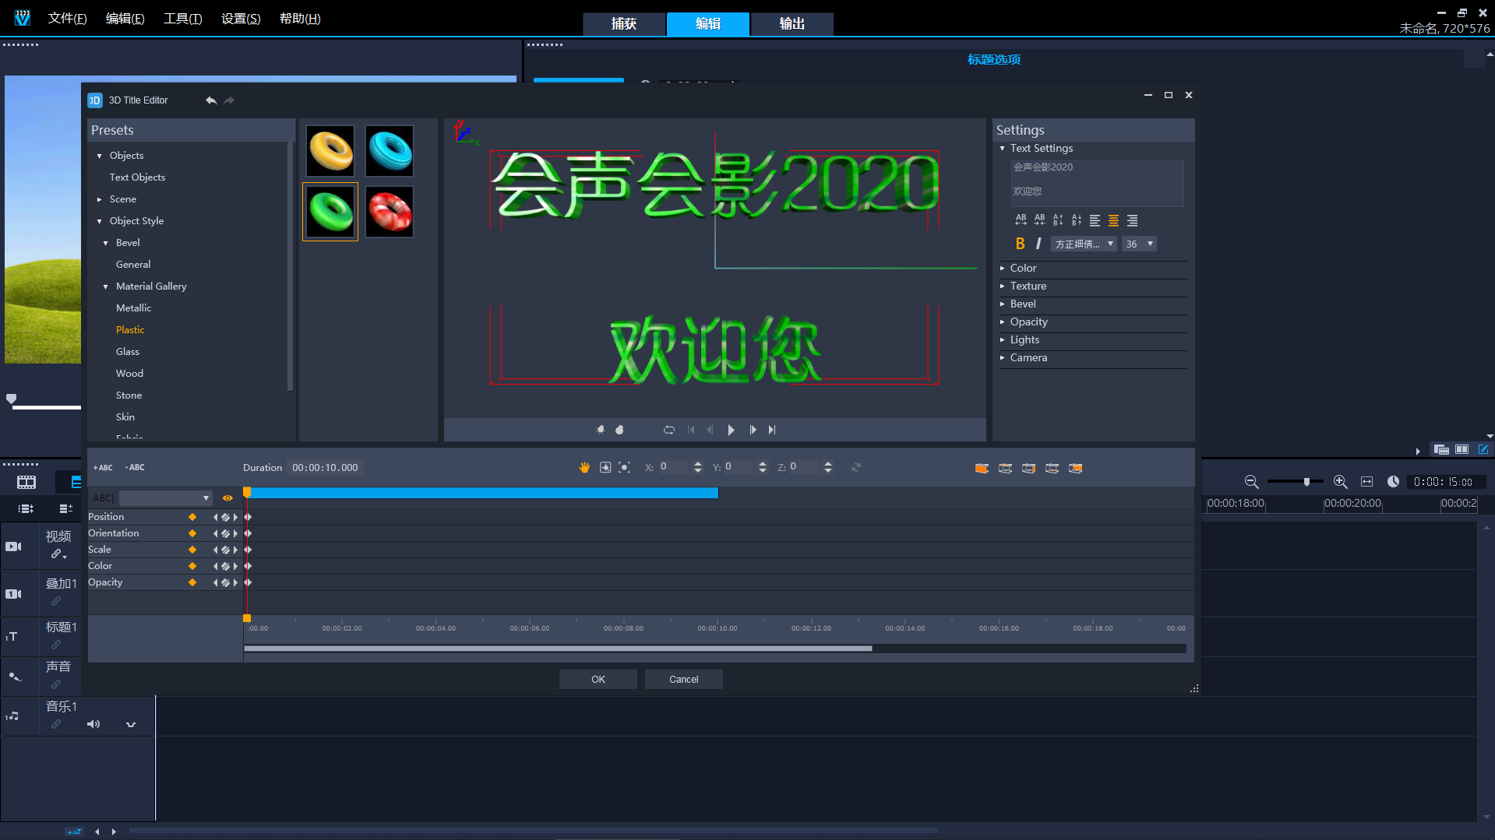Click the increase line spacing icon
Image resolution: width=1495 pixels, height=840 pixels.
pyautogui.click(x=1058, y=220)
